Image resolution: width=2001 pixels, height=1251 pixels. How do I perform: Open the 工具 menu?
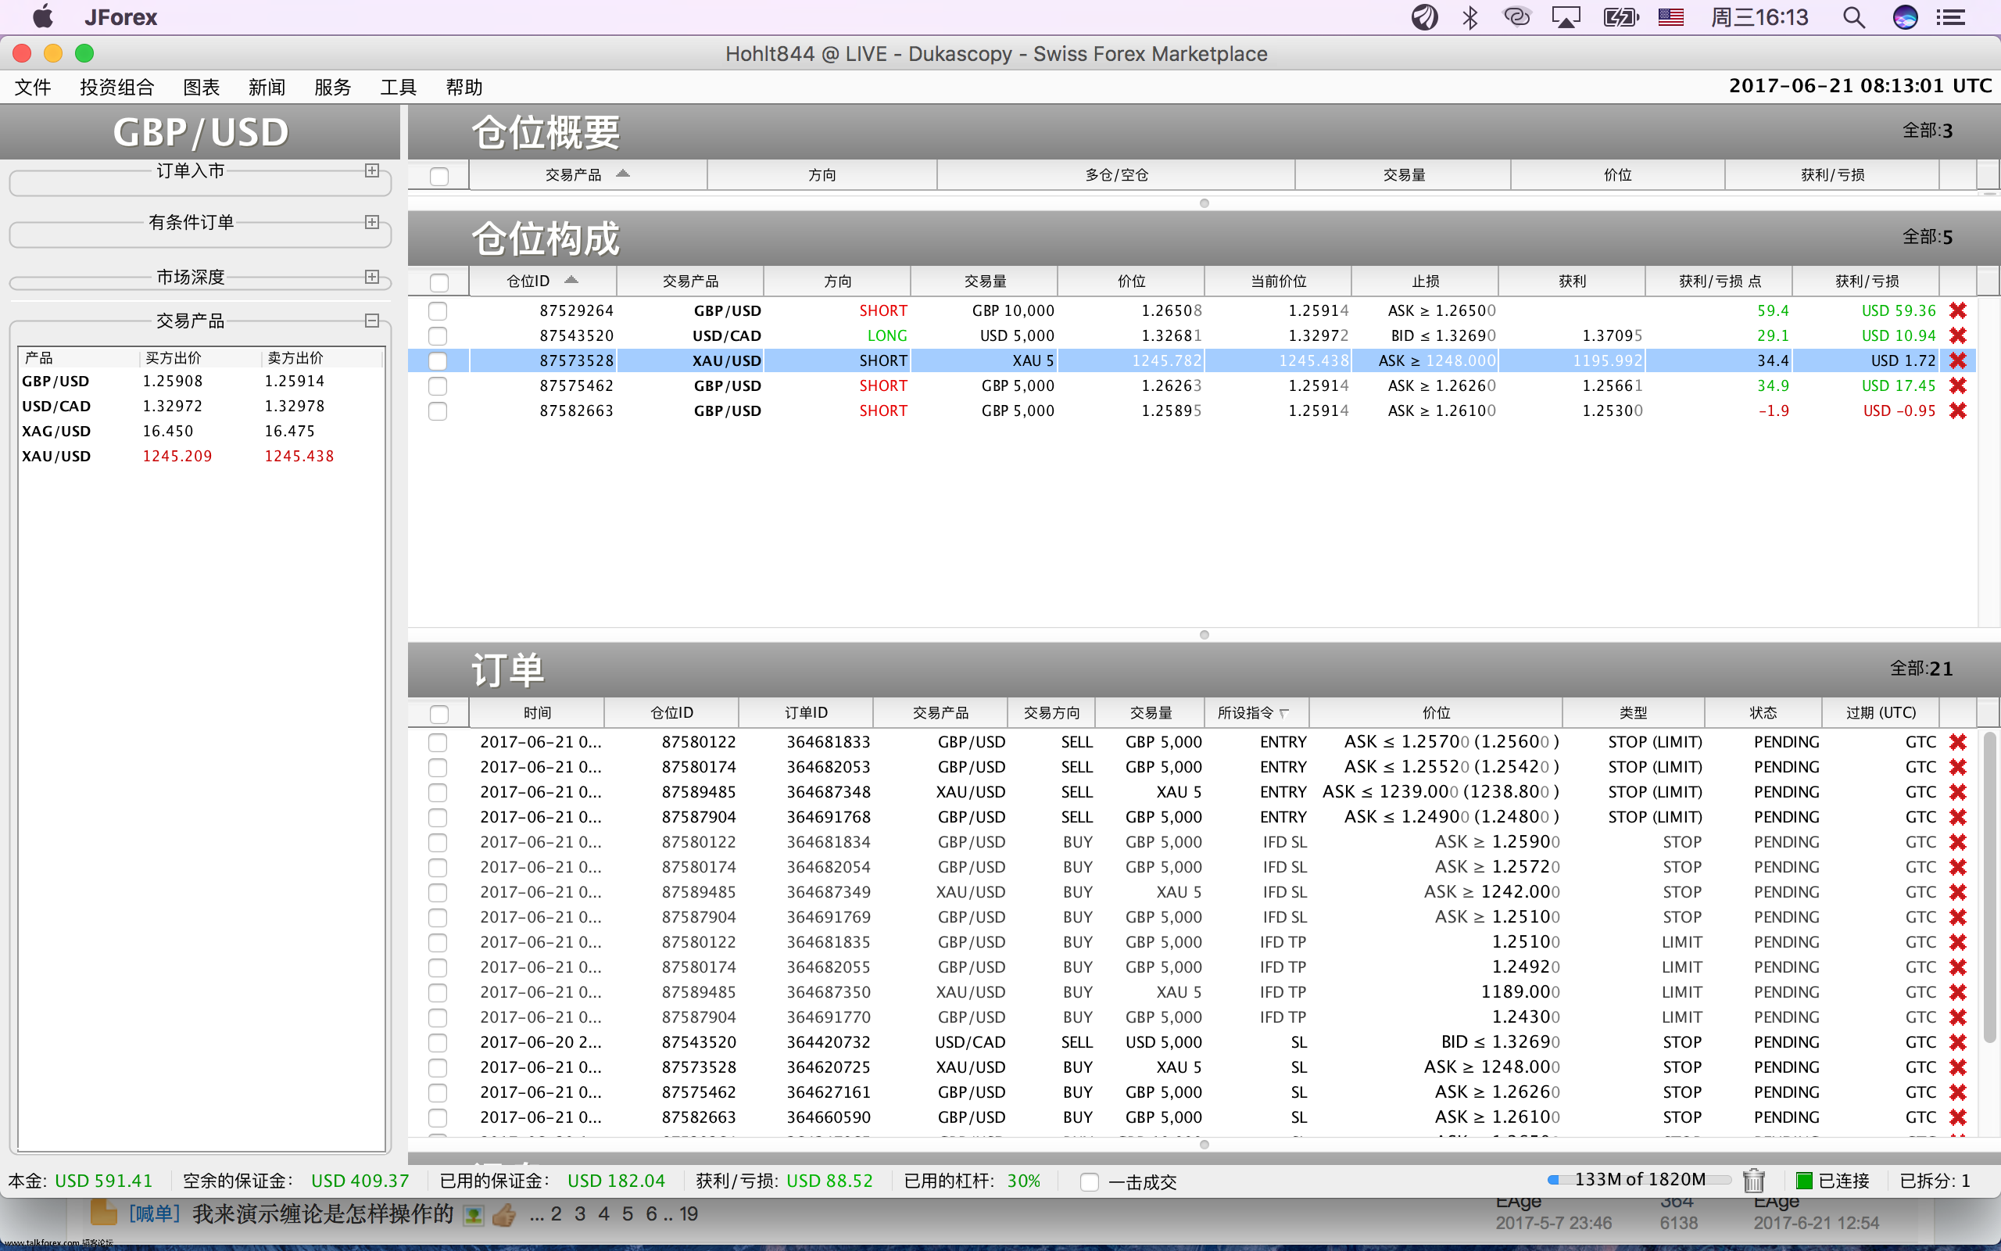click(399, 87)
